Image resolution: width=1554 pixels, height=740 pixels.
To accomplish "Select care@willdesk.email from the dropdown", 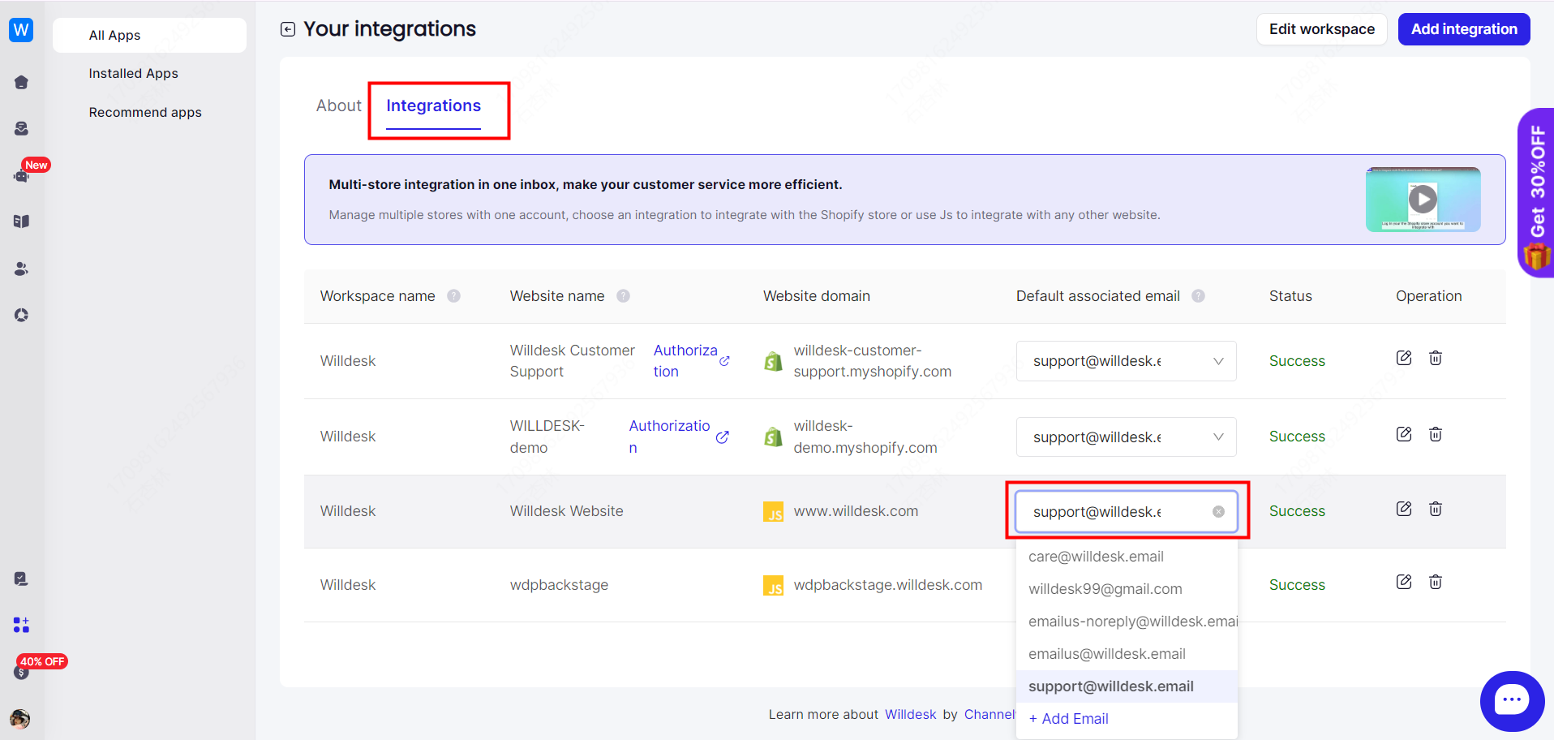I will pos(1127,557).
